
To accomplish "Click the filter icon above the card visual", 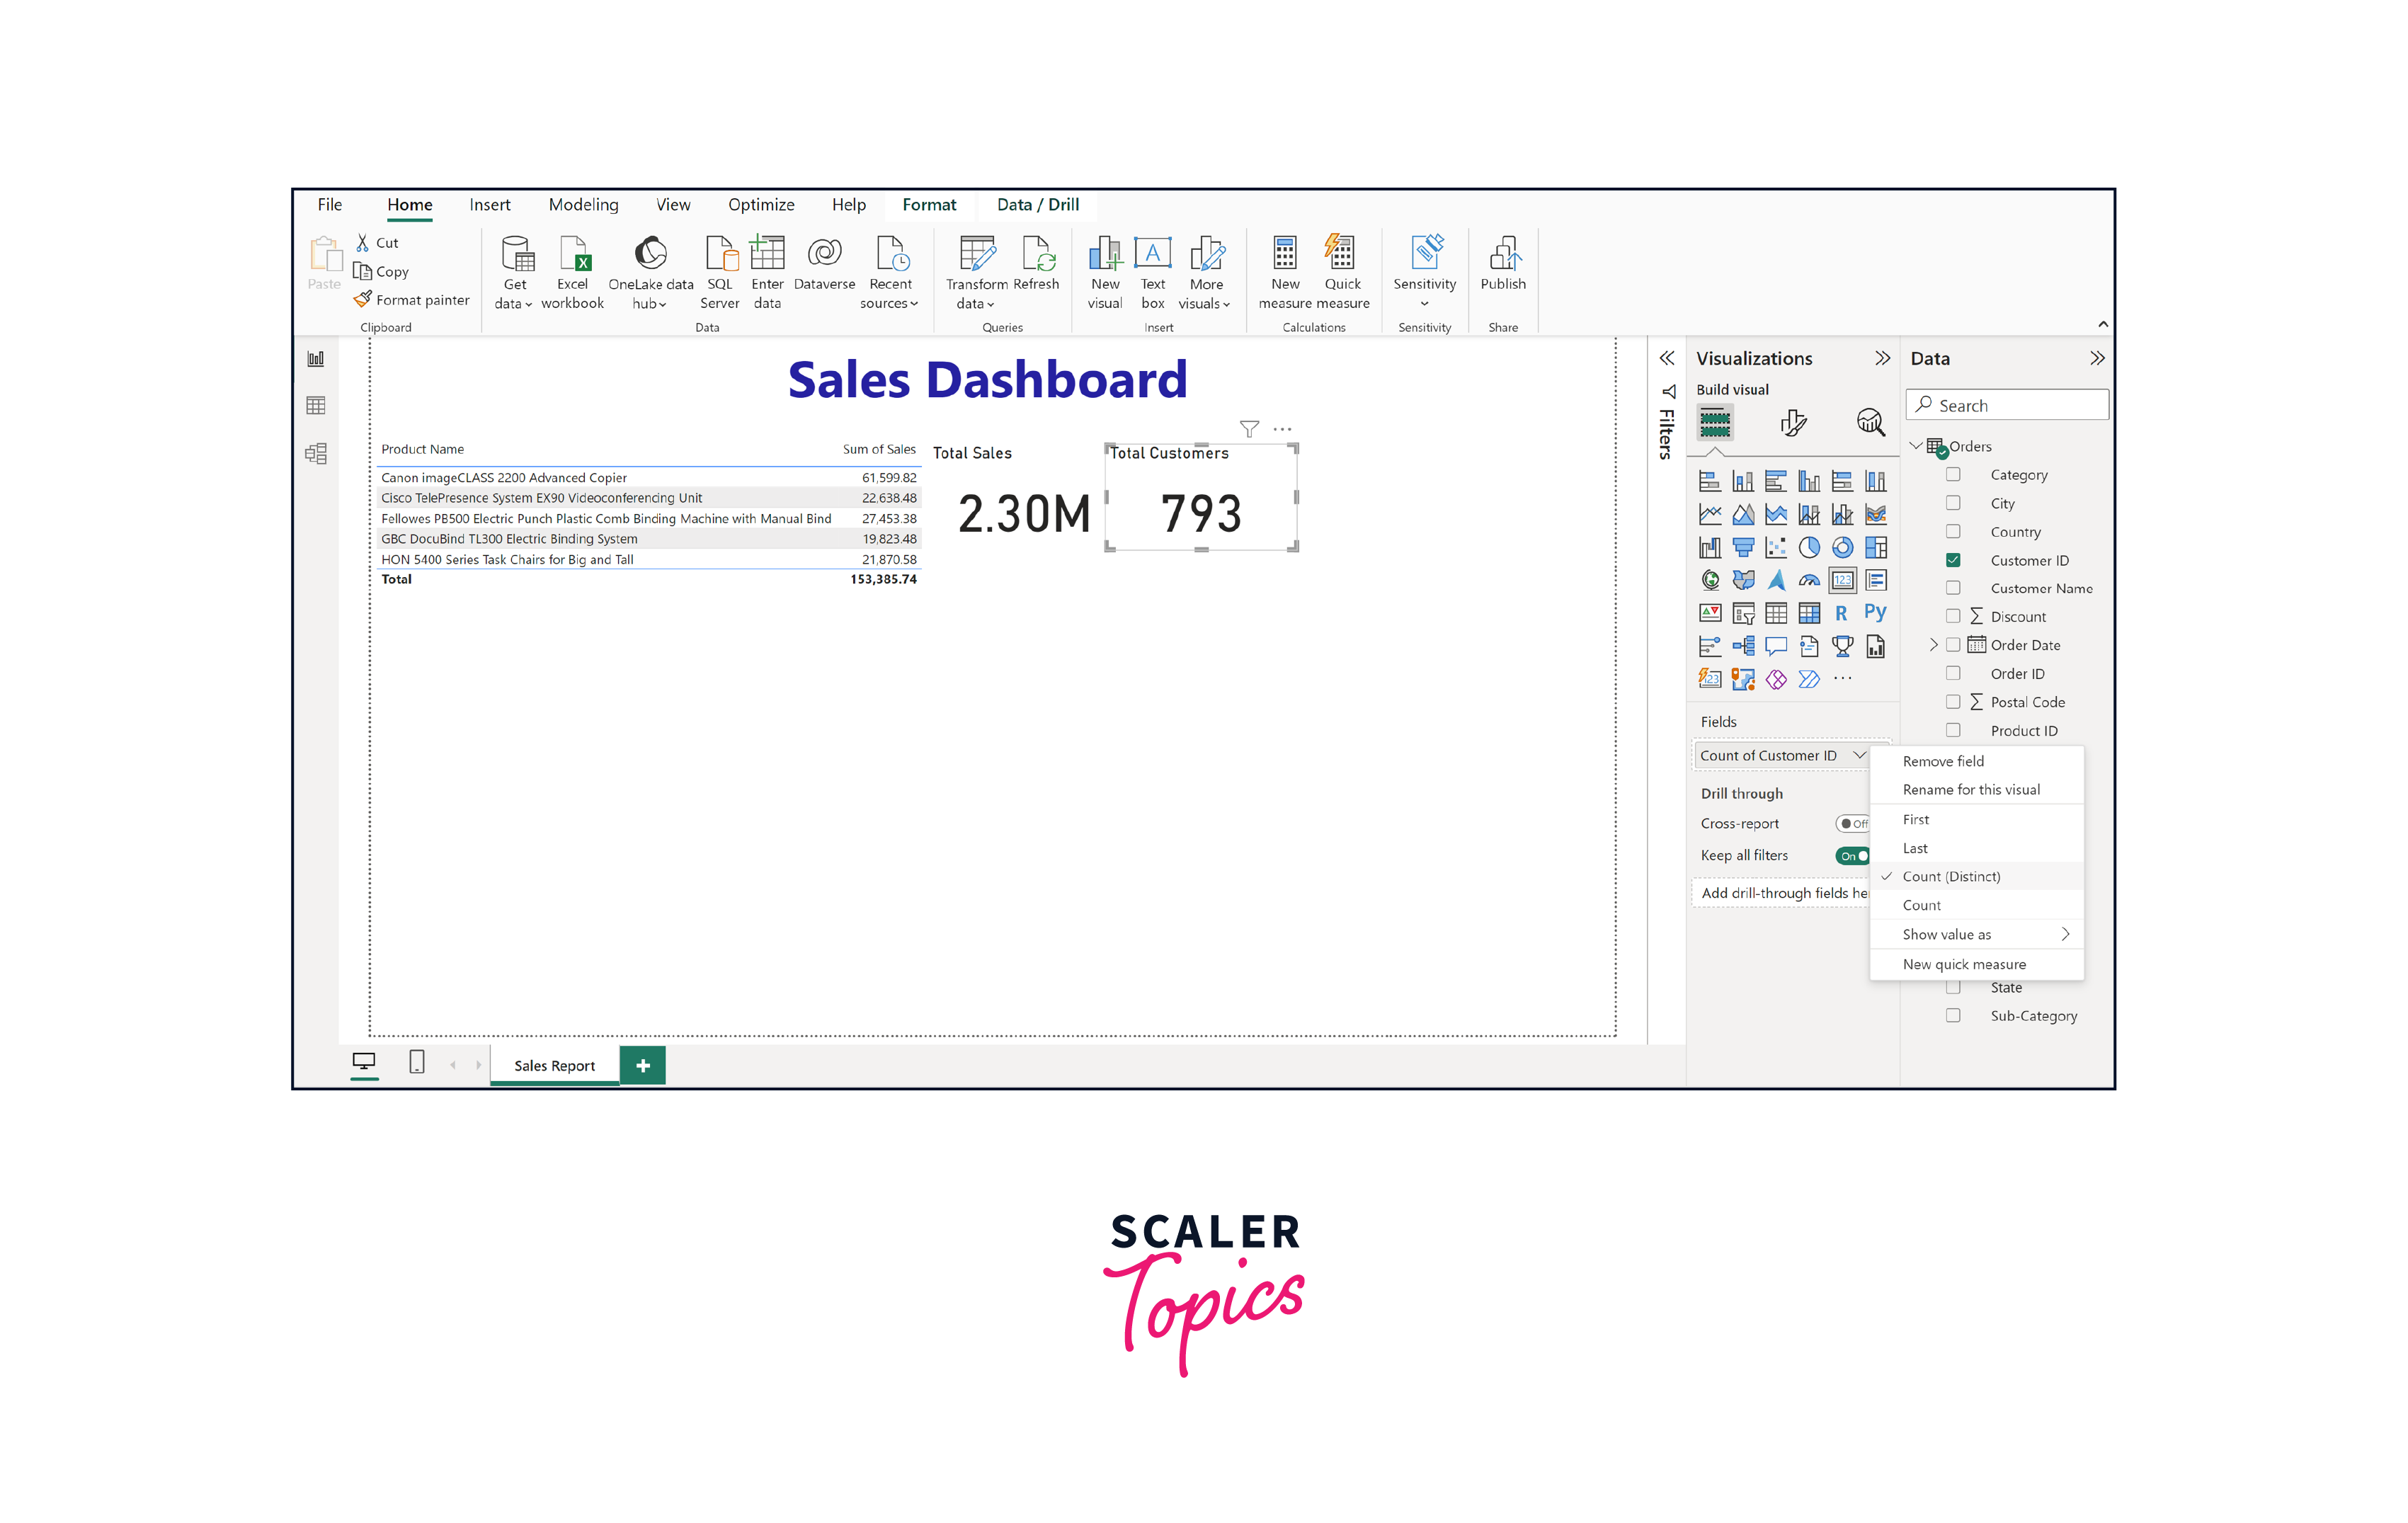I will pos(1249,429).
